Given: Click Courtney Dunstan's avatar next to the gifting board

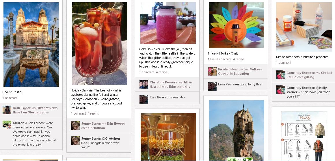Looking at the screenshot, I should (280, 75).
